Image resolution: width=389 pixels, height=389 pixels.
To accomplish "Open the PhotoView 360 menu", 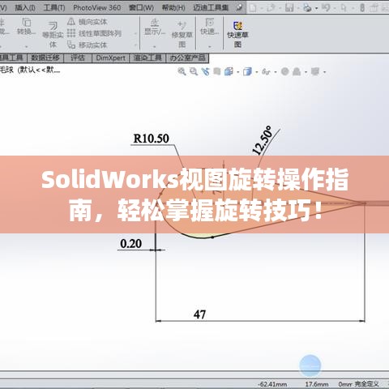I will coord(97,7).
